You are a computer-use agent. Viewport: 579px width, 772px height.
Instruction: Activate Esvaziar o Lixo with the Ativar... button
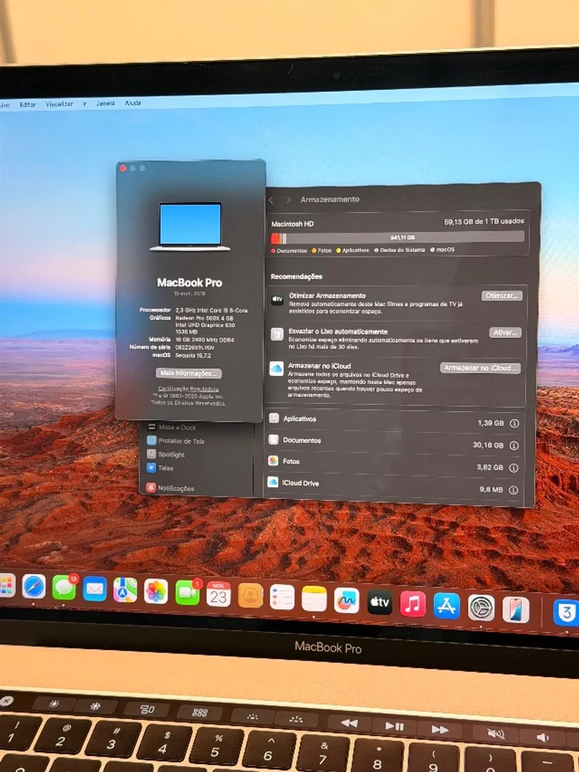[504, 332]
